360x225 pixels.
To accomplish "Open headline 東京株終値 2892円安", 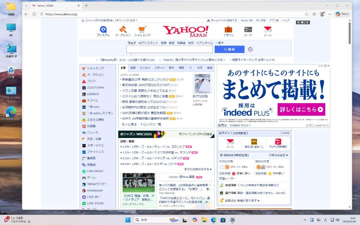I will pos(146,85).
